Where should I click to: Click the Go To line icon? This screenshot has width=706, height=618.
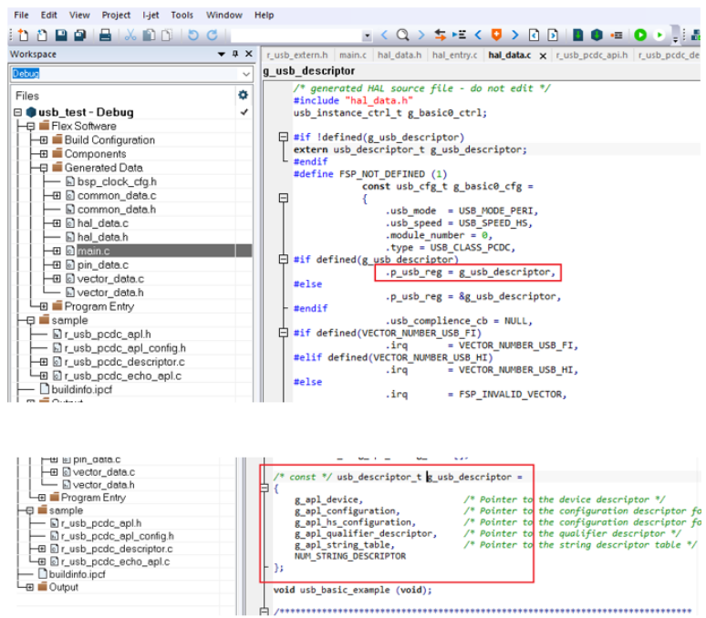pos(459,35)
